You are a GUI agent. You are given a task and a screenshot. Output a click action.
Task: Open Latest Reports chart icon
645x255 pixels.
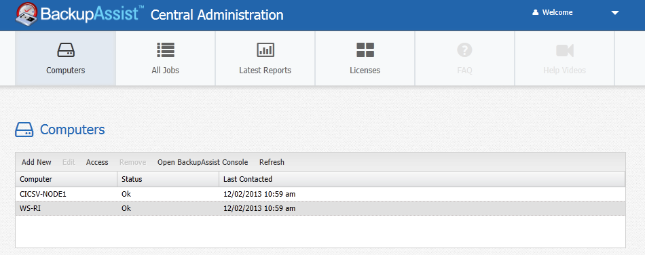[x=265, y=50]
